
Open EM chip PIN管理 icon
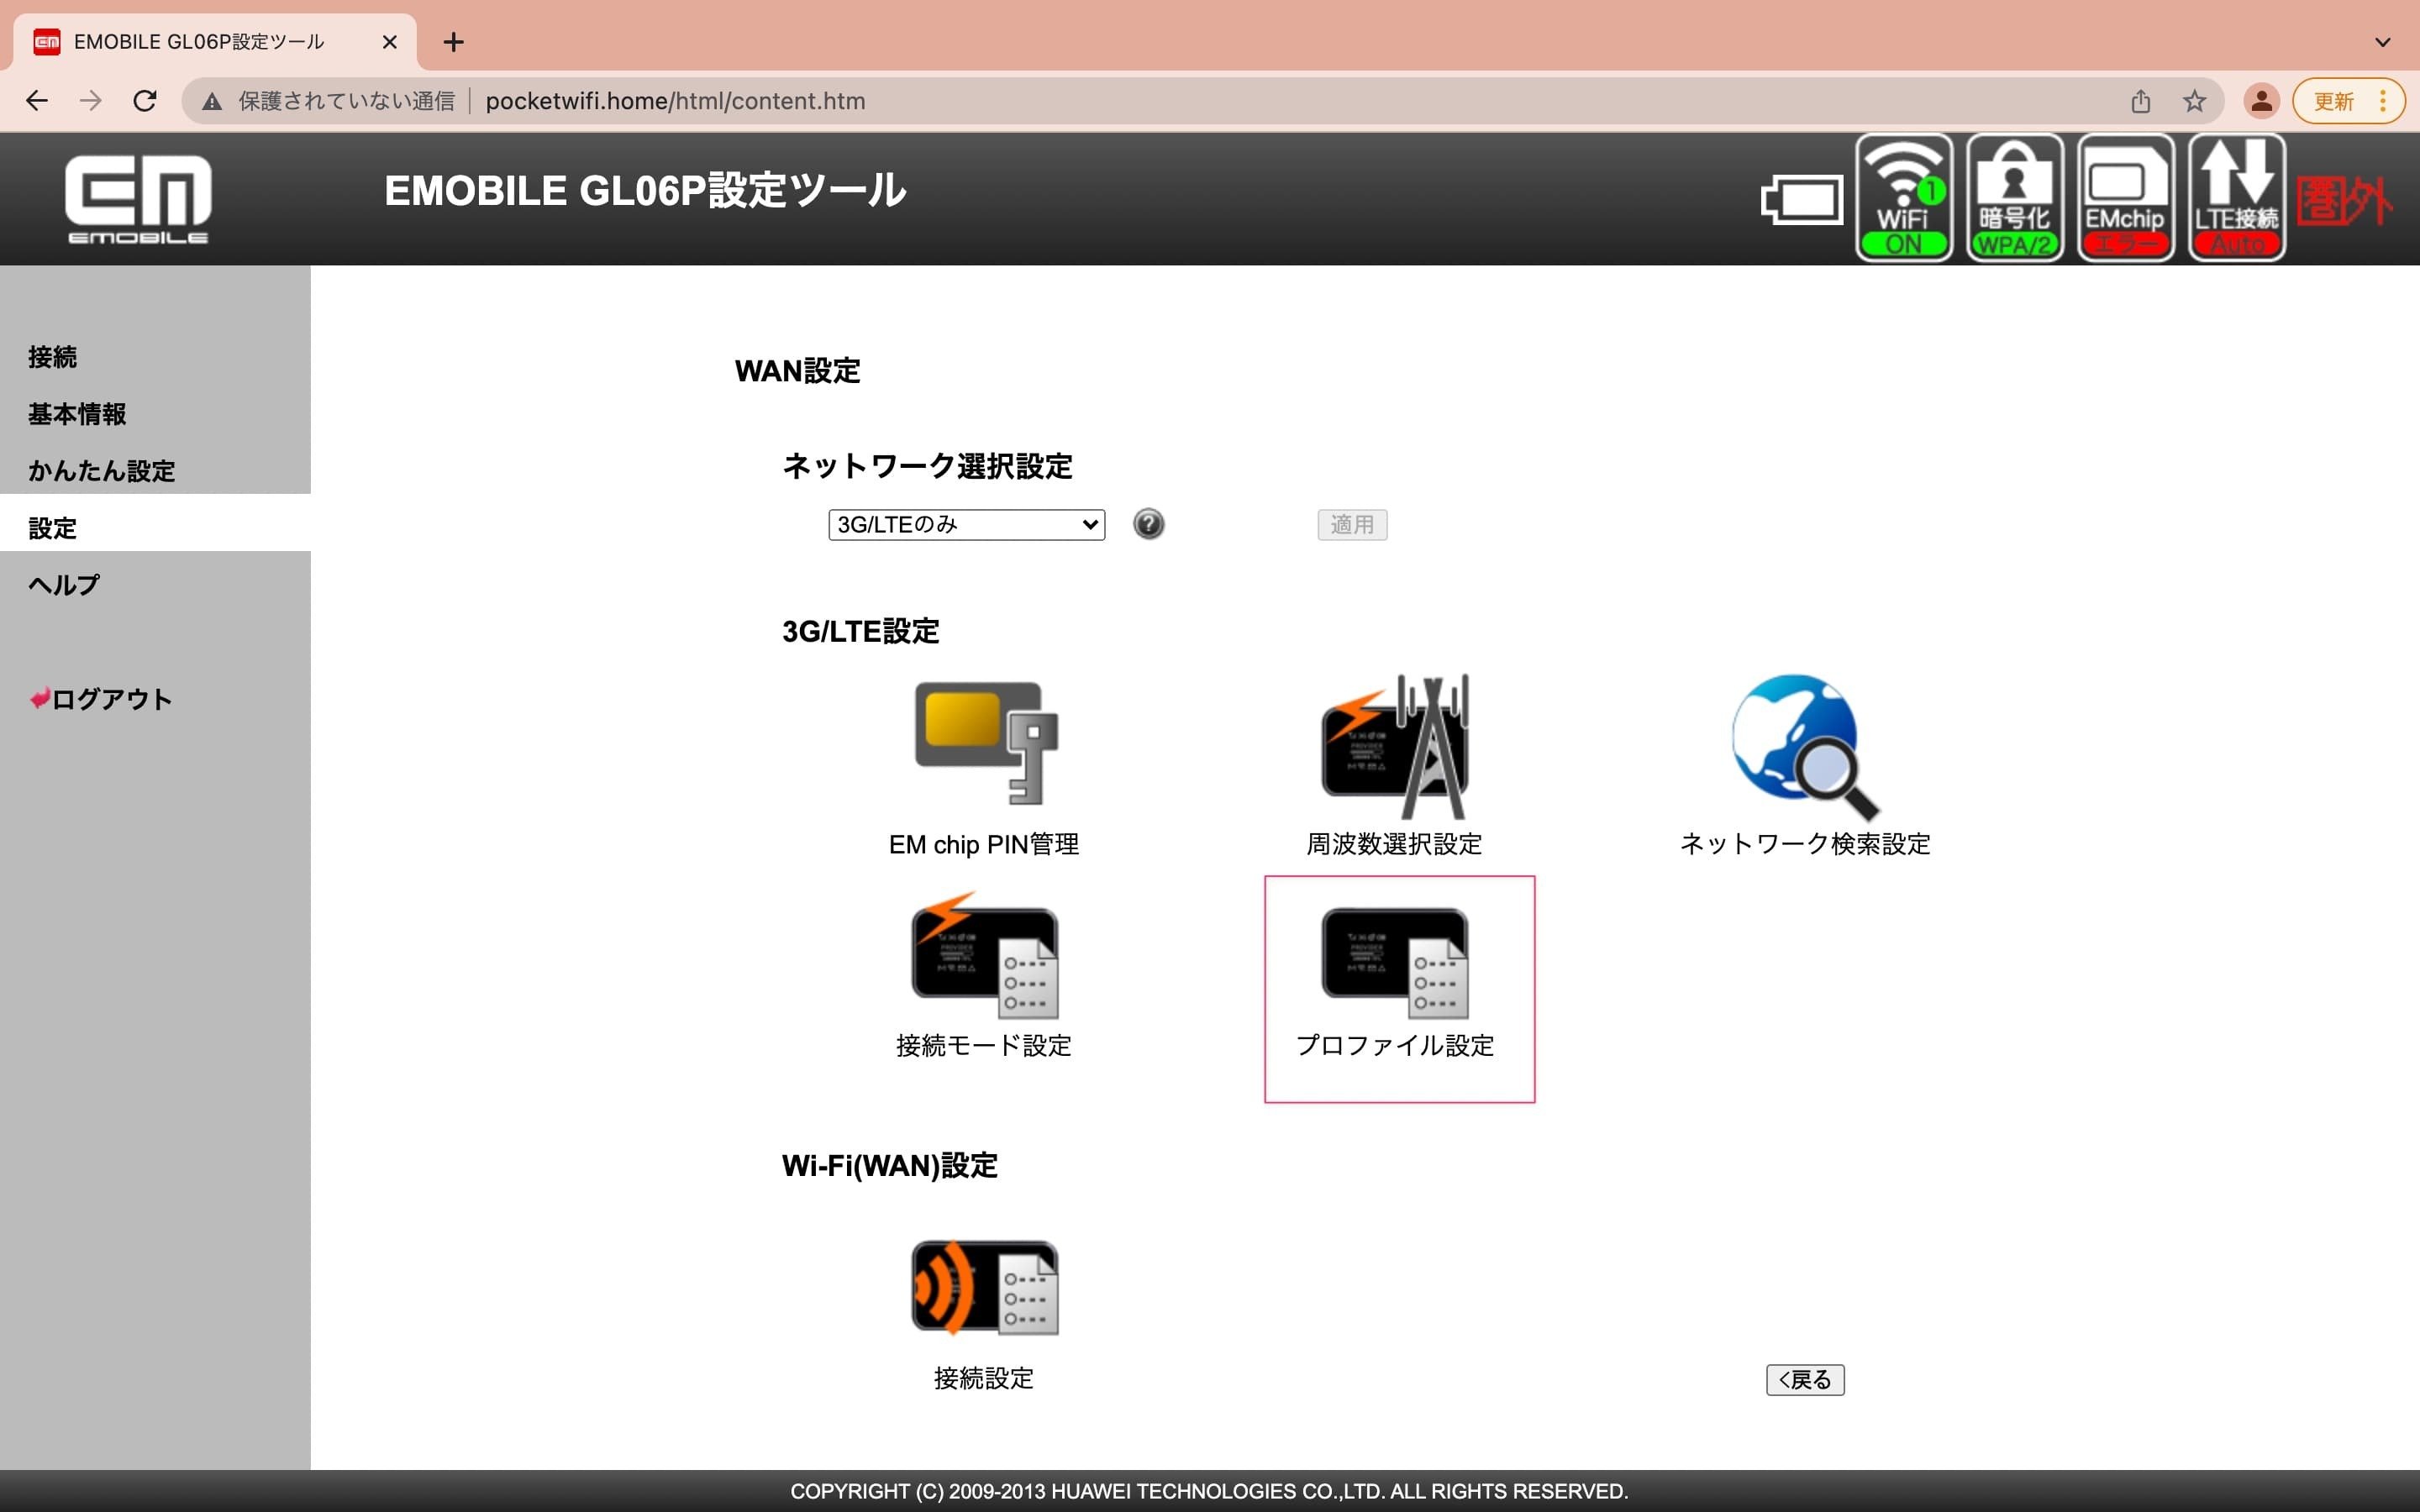coord(986,743)
